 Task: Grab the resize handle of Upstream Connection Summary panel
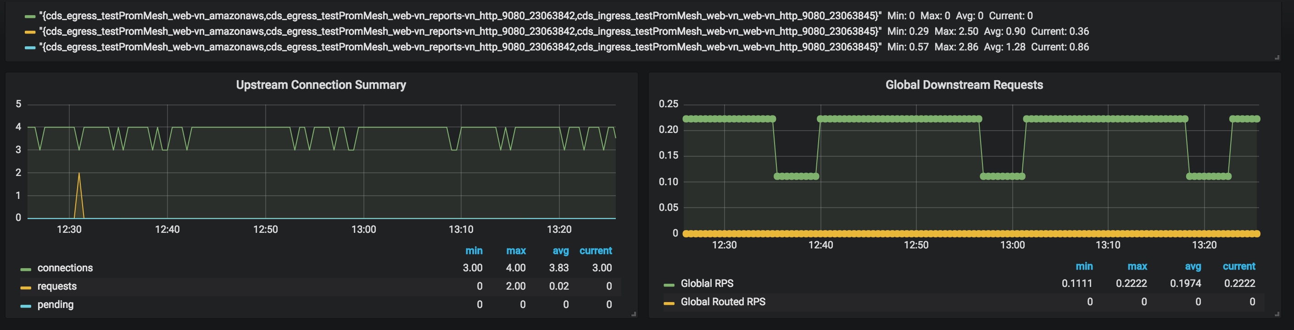[x=634, y=314]
